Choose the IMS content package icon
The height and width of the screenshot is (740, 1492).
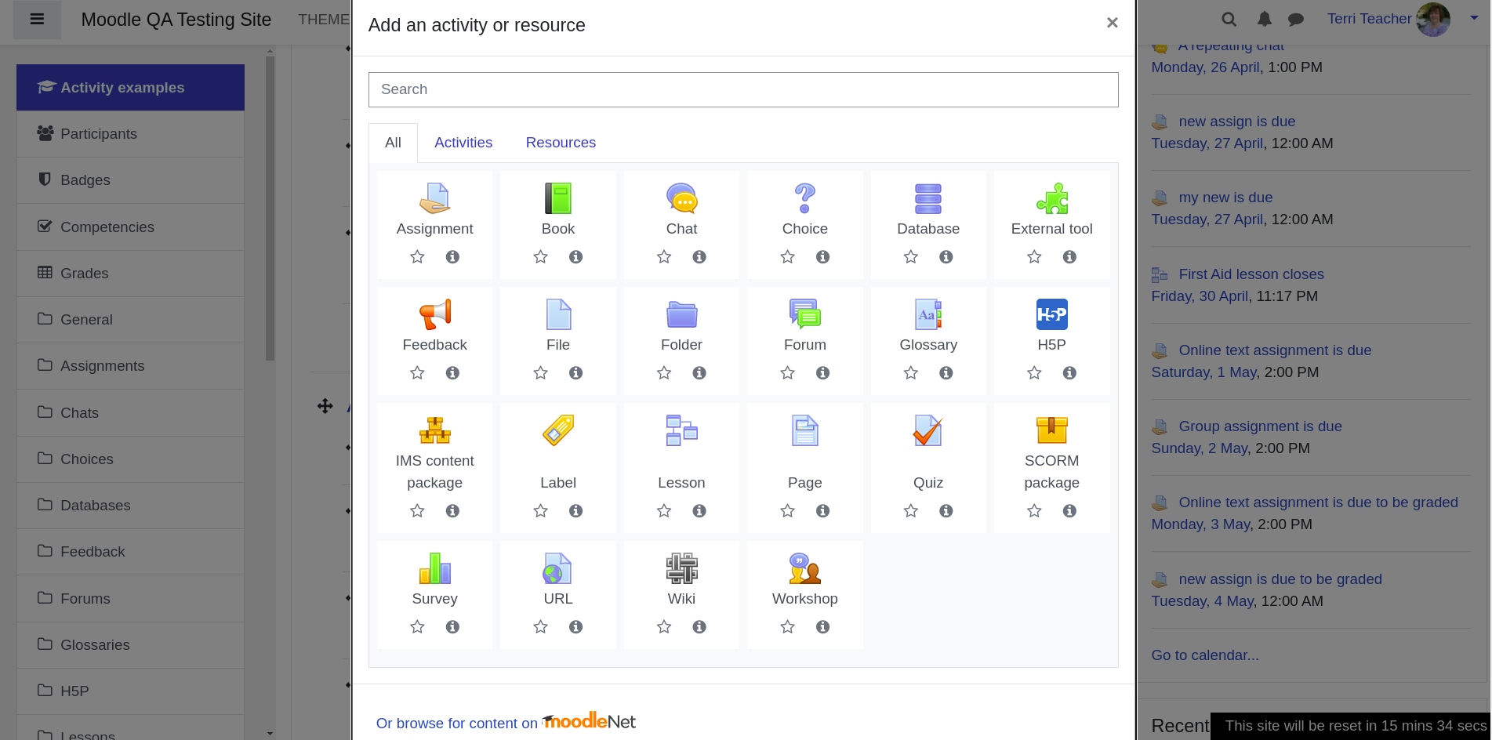point(434,430)
